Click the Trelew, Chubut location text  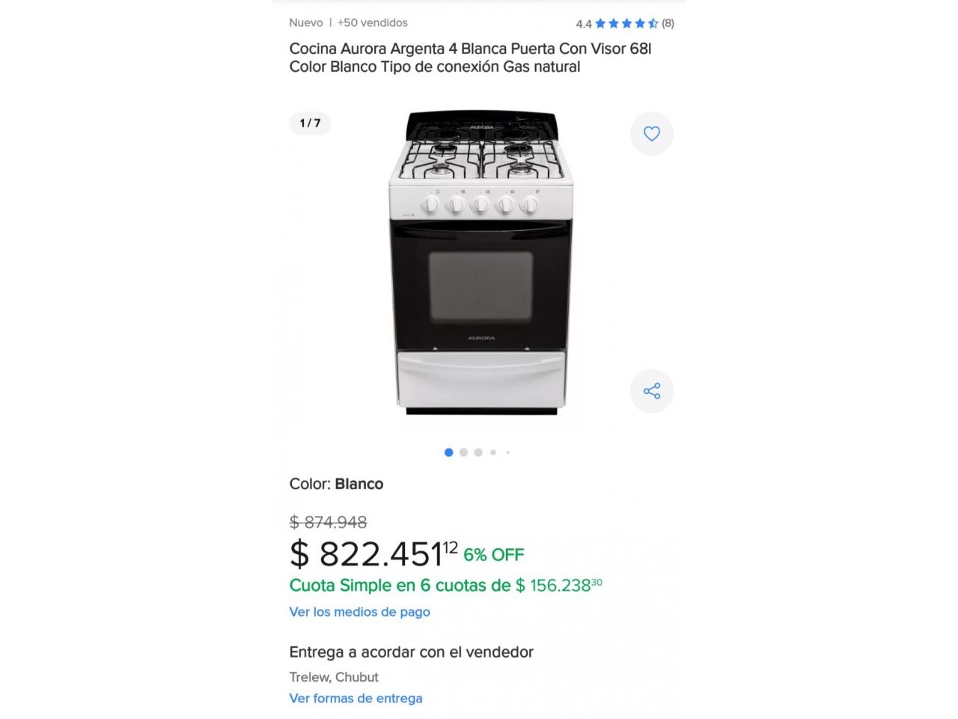click(334, 677)
